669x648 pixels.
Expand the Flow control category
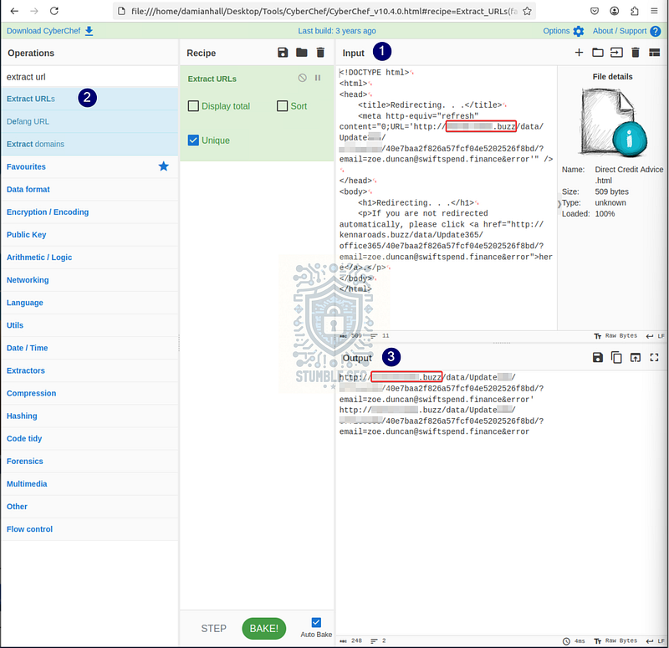[89, 529]
